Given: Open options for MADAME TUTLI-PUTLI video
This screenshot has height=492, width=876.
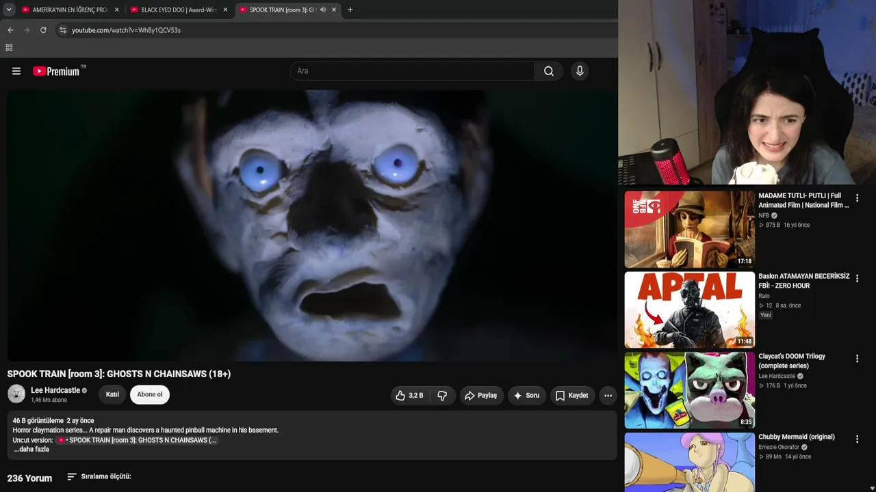Looking at the screenshot, I should click(x=857, y=198).
